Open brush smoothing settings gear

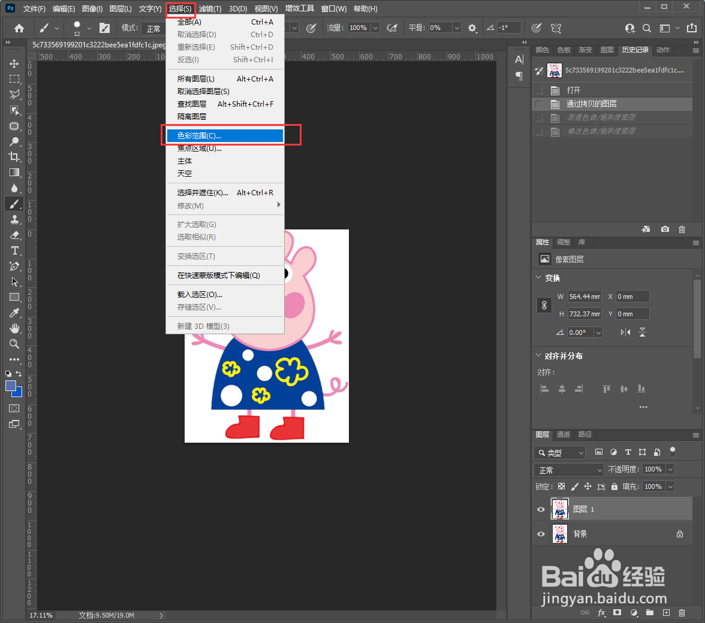point(472,28)
